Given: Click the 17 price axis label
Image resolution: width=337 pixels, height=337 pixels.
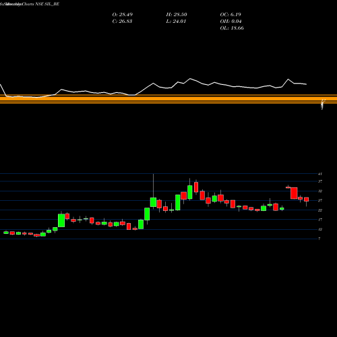Looking at the screenshot, I should [320, 220].
